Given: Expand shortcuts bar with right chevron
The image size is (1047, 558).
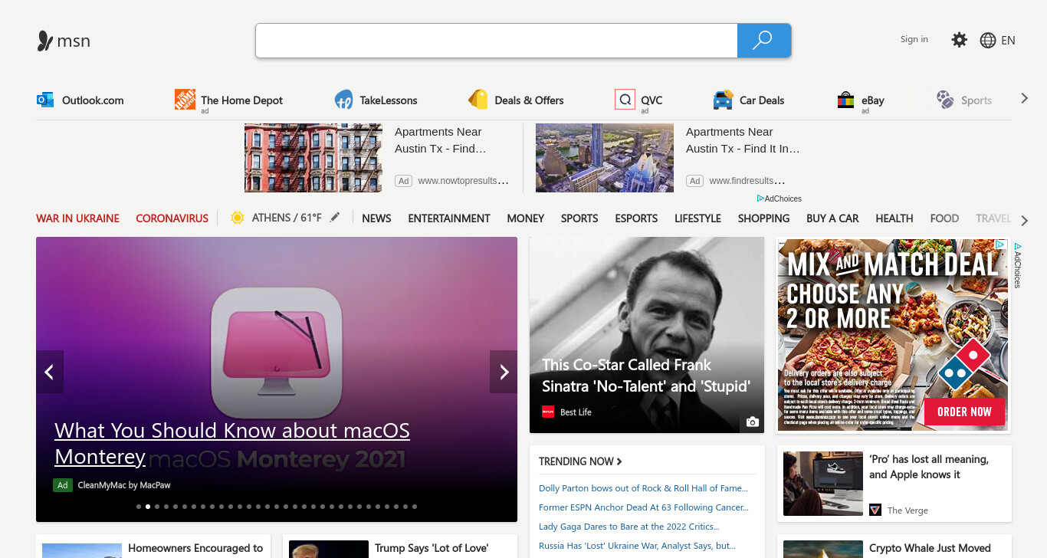Looking at the screenshot, I should (x=1024, y=99).
